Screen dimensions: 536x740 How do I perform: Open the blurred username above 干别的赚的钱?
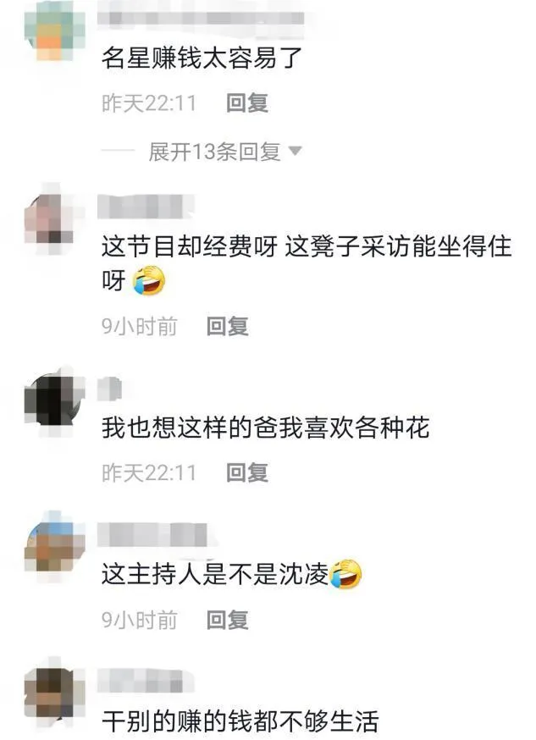click(146, 681)
